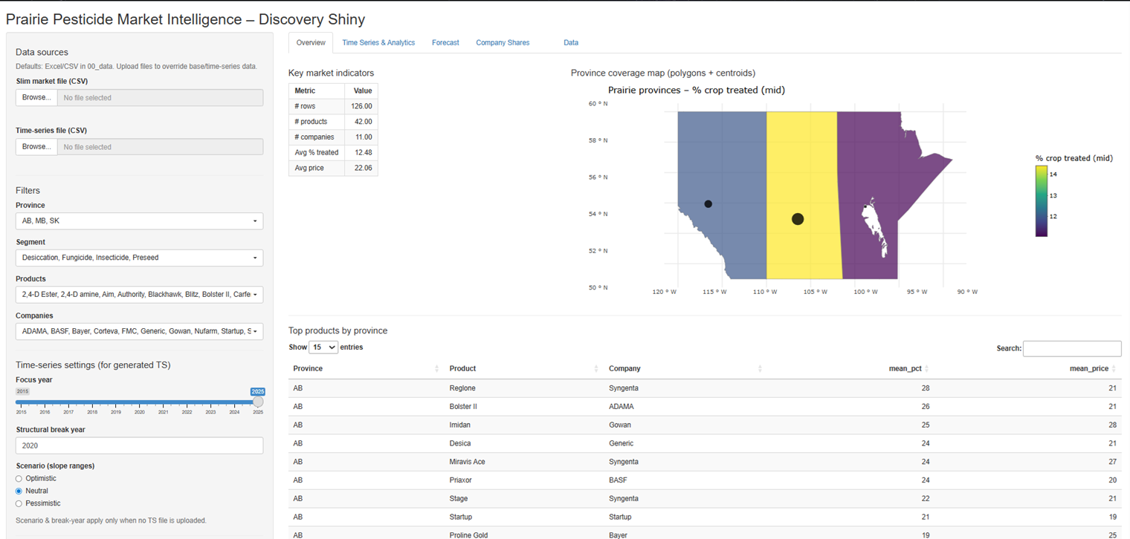Screen dimensions: 1130x539
Task: Open the Forecast tab
Action: (x=445, y=43)
